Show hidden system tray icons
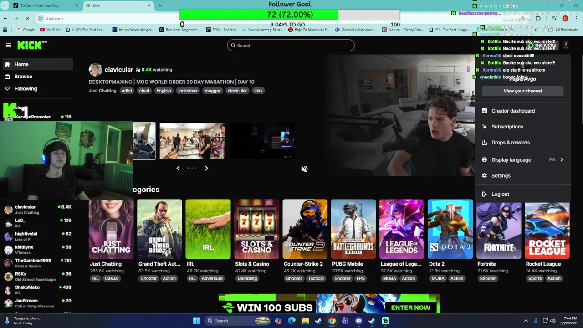The height and width of the screenshot is (328, 583). [526, 321]
